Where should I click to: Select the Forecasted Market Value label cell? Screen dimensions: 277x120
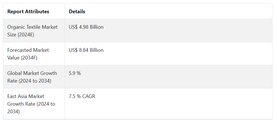(34, 54)
